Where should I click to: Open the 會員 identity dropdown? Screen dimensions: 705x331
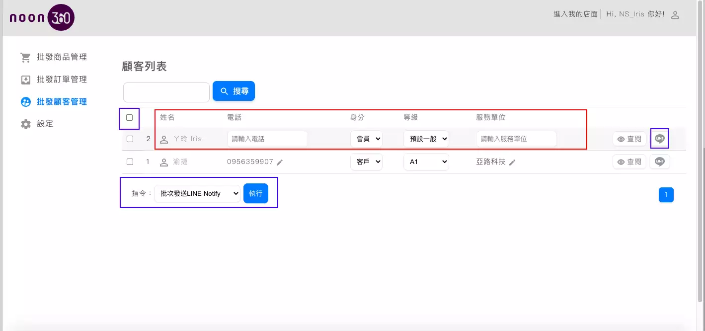pyautogui.click(x=366, y=139)
